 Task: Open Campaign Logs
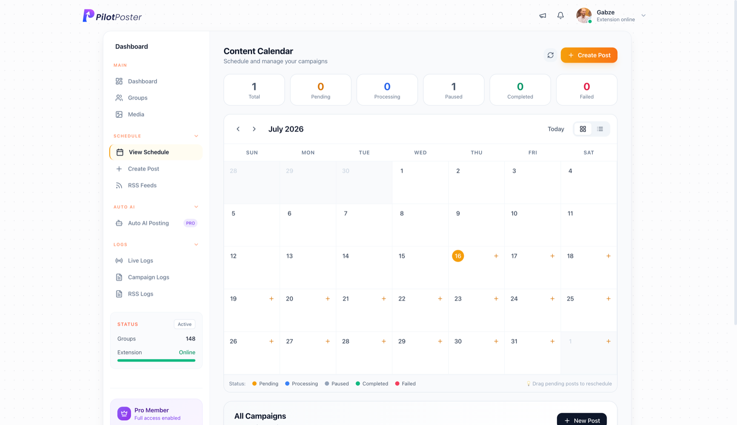tap(156, 277)
